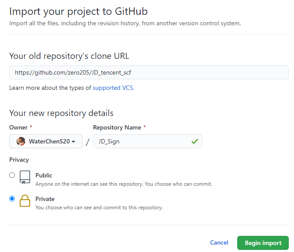Viewport: 294px width, 252px height.
Task: Click the 'Import your project to GitHub' heading
Action: [78, 11]
